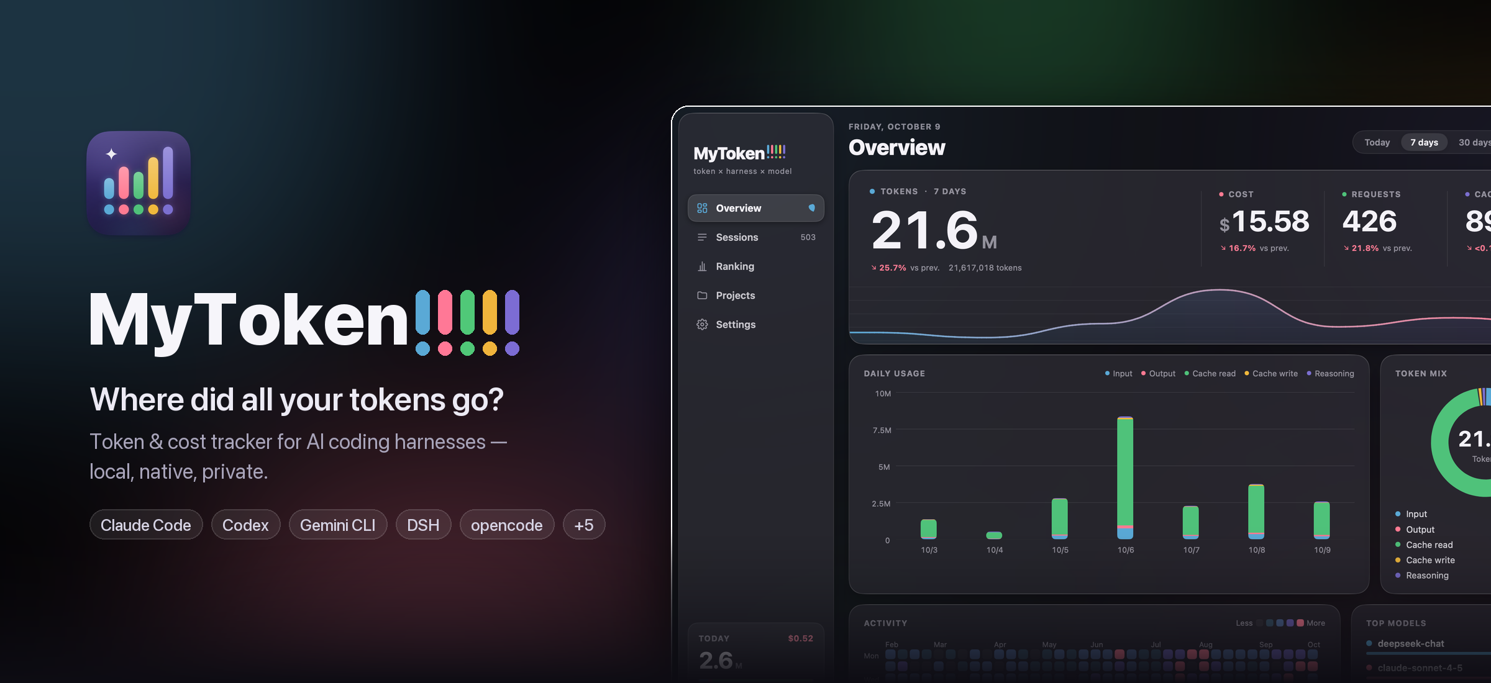Click the Claude Code pill

pos(146,525)
